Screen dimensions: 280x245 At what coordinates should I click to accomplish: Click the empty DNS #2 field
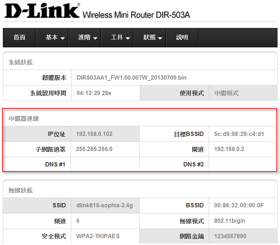242,164
